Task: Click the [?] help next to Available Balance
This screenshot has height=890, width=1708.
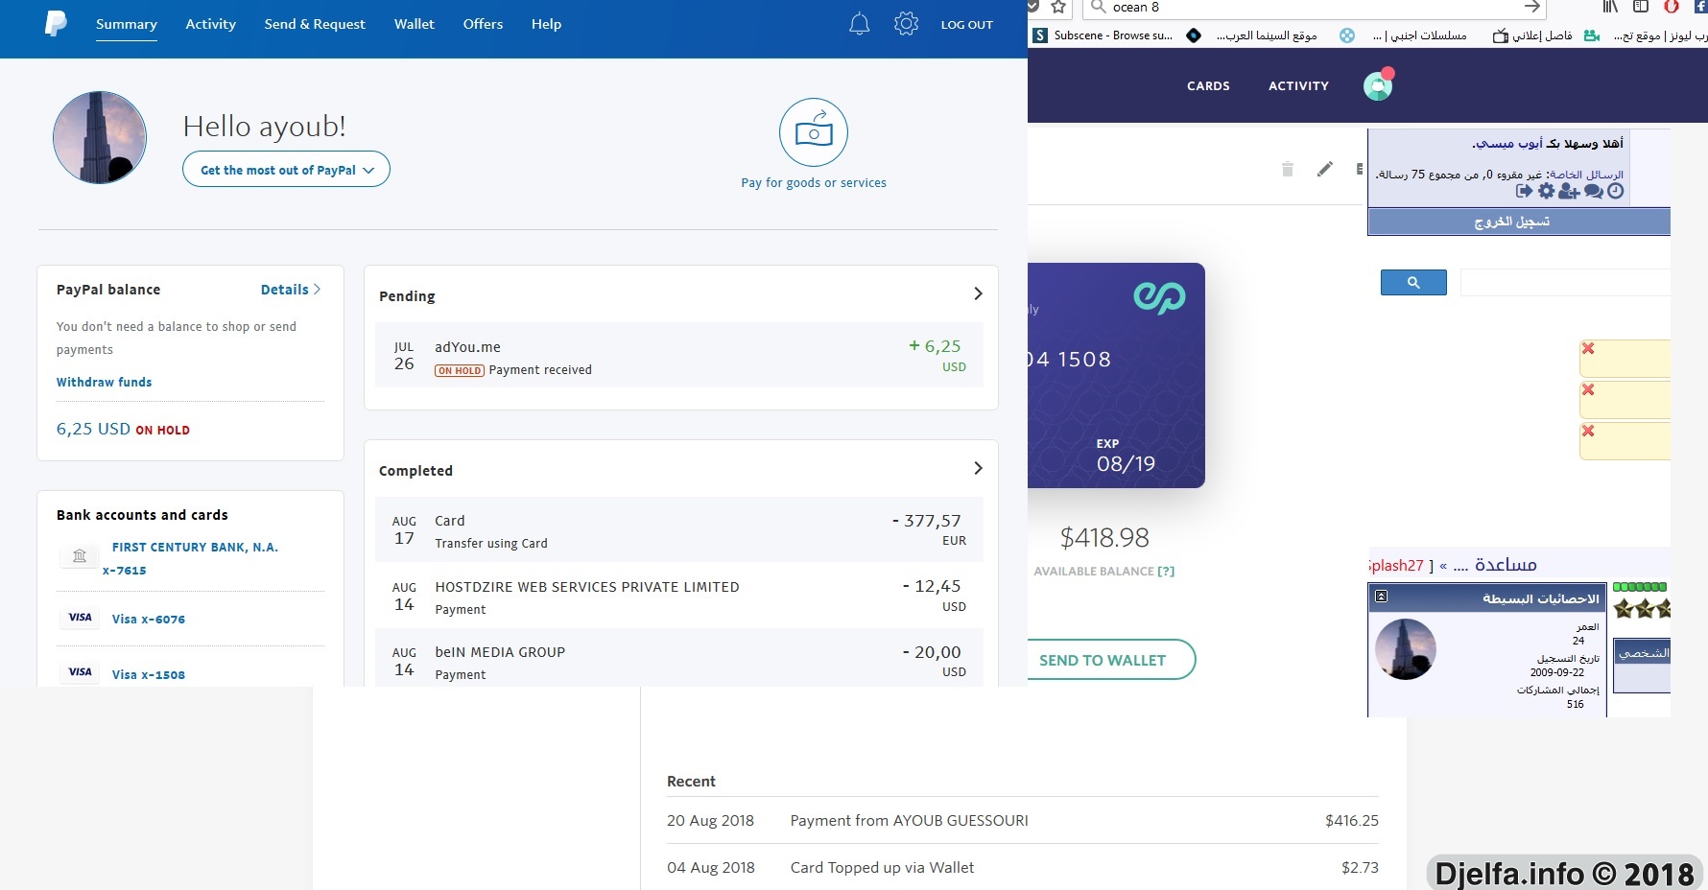Action: point(1166,571)
